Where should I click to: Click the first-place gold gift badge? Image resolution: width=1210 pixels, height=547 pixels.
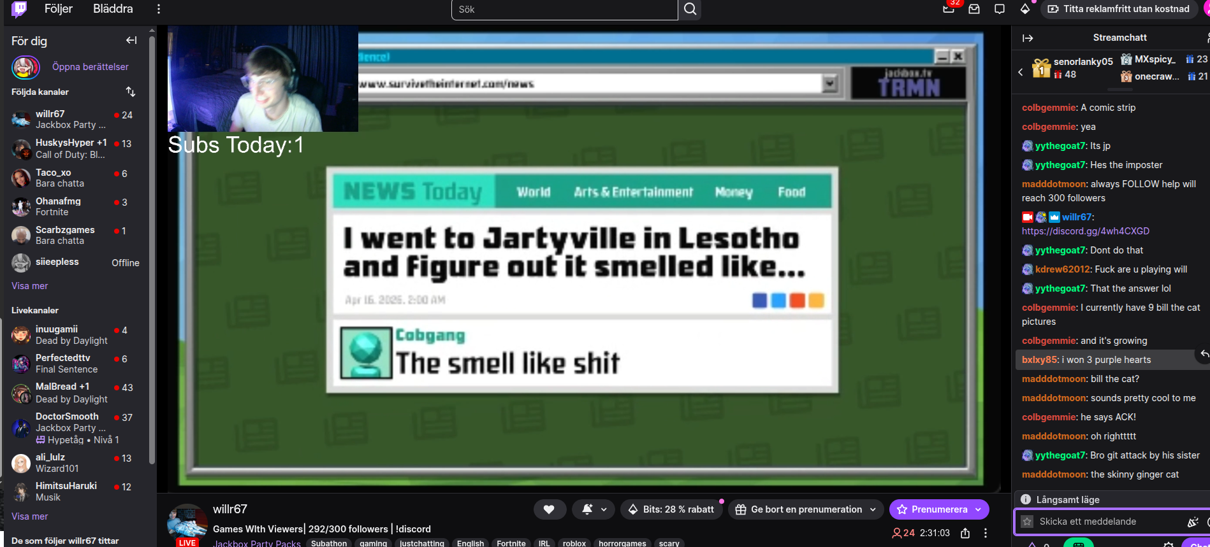coord(1042,67)
